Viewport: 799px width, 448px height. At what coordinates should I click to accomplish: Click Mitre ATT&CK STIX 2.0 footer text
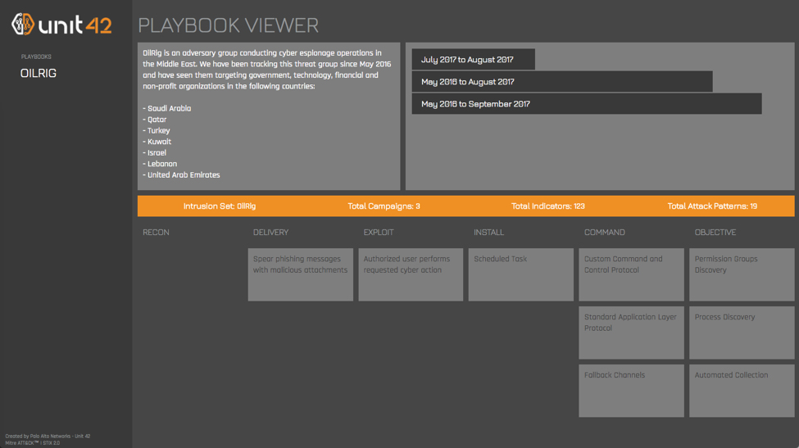coord(33,443)
